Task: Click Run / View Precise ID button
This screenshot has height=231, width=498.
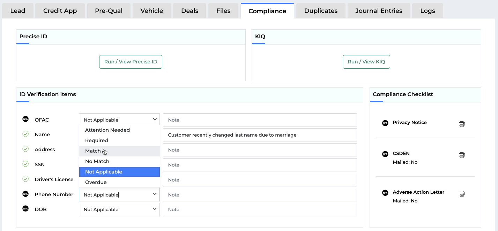Action: 131,62
